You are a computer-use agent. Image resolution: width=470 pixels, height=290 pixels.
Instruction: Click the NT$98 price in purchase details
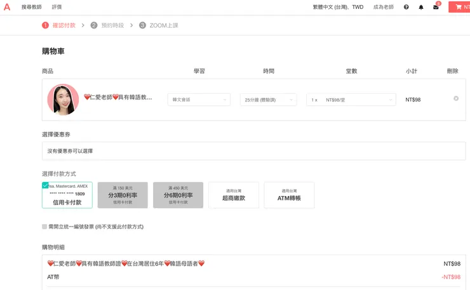pos(452,263)
